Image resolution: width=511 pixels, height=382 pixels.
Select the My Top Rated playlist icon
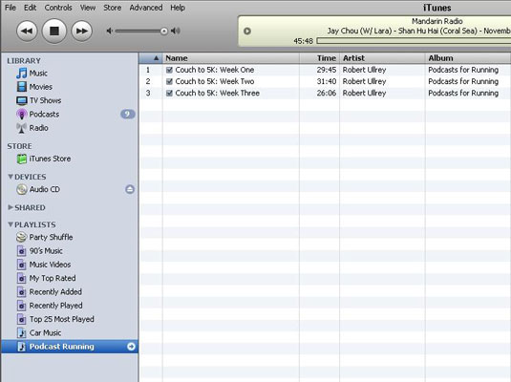21,278
